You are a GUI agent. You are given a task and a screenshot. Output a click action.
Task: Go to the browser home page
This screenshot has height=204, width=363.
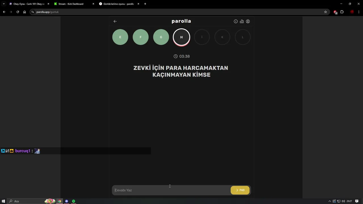(25, 12)
